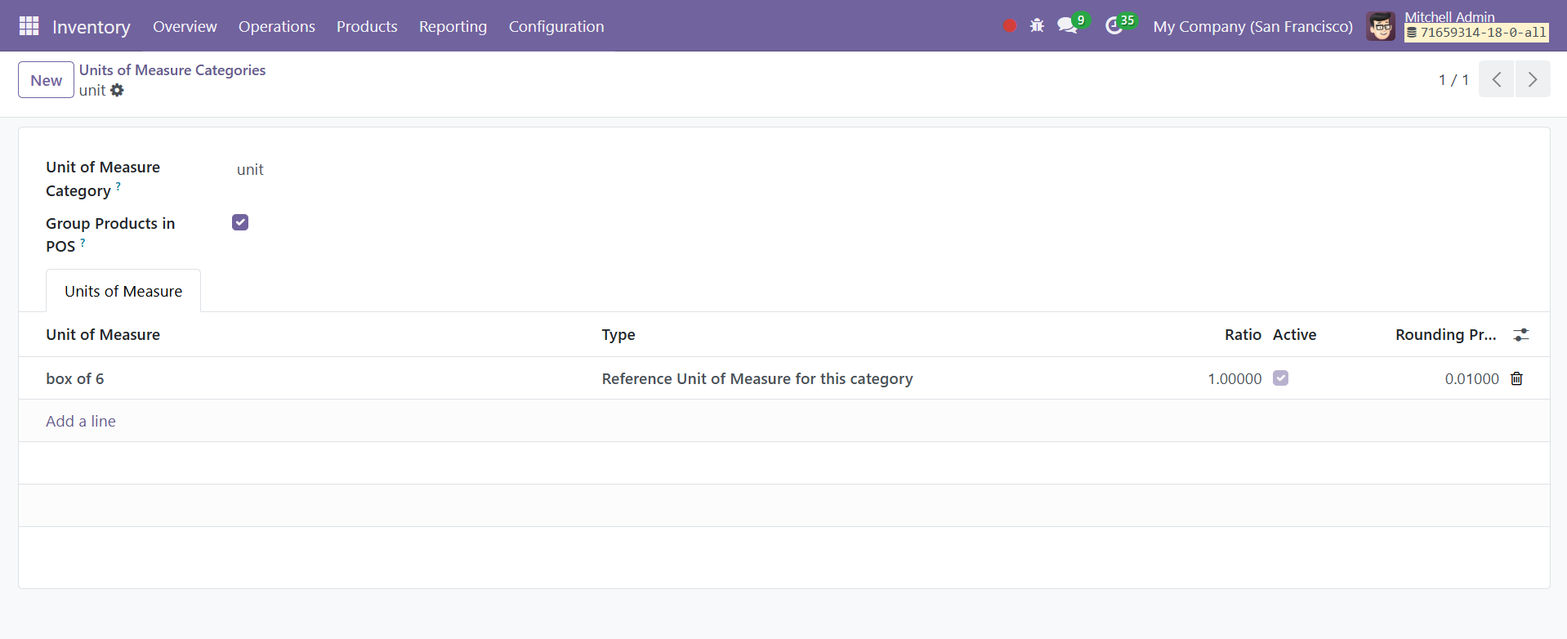Click the Inventory app title

[x=92, y=27]
